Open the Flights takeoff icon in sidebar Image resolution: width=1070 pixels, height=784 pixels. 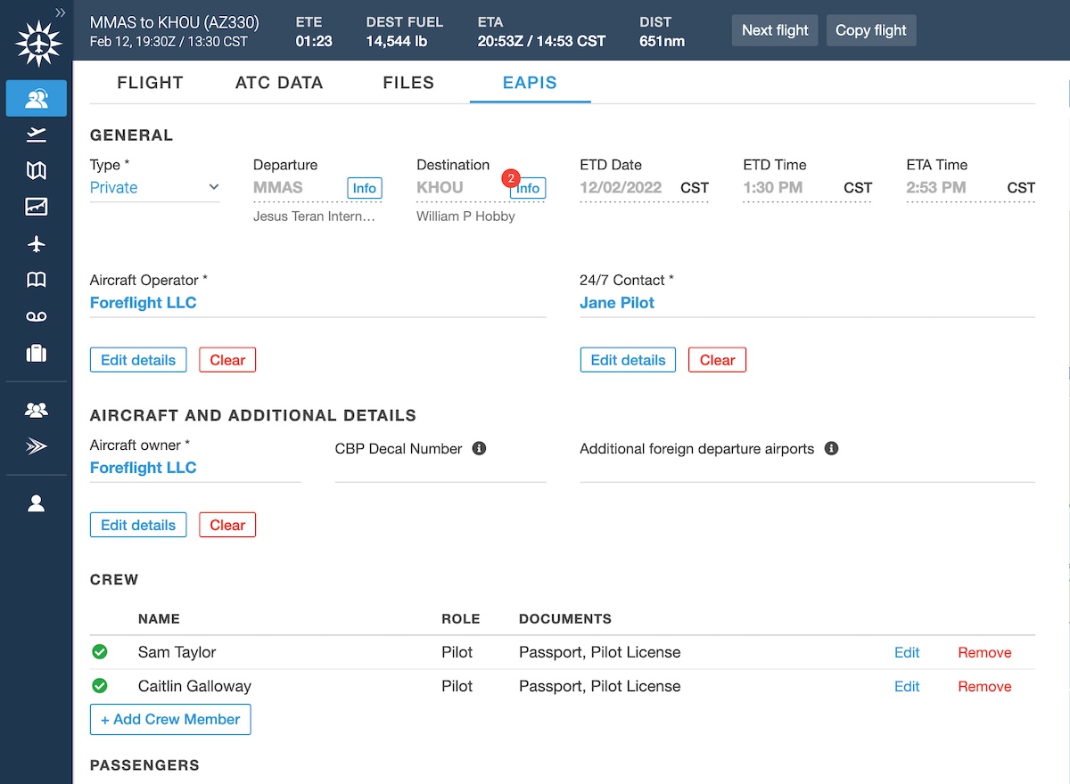[x=36, y=135]
